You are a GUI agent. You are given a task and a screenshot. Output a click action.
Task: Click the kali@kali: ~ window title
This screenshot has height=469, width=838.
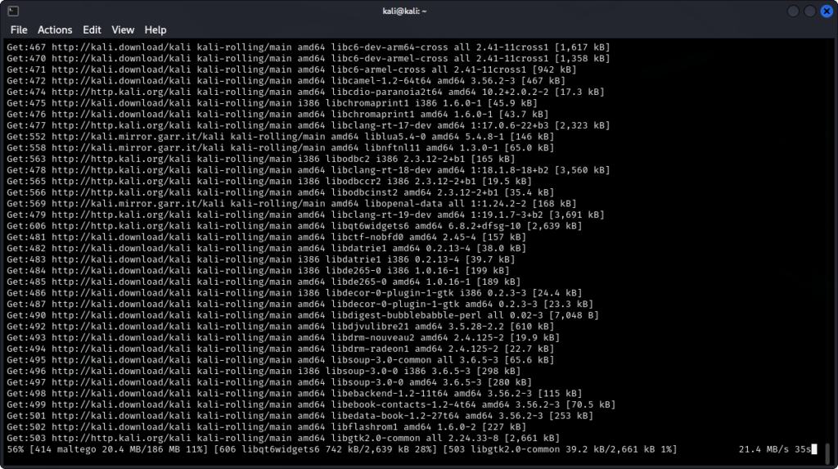(x=418, y=11)
